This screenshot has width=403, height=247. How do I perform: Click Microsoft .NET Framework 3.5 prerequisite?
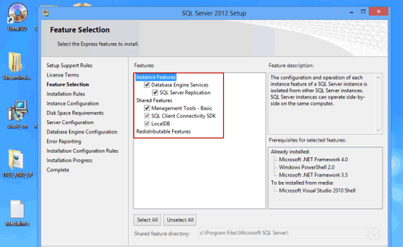(313, 175)
